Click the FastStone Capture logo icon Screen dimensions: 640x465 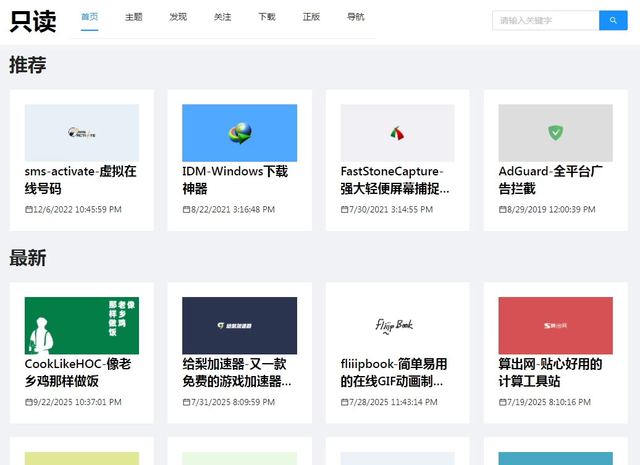(397, 133)
